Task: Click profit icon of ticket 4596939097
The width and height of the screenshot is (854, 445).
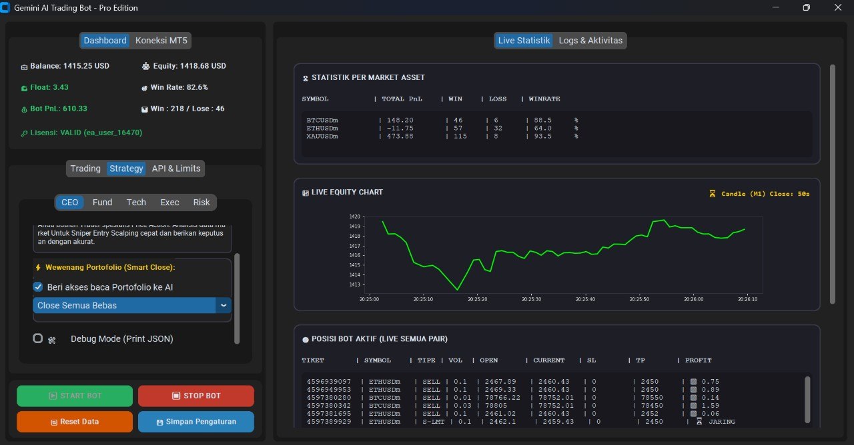Action: point(694,382)
